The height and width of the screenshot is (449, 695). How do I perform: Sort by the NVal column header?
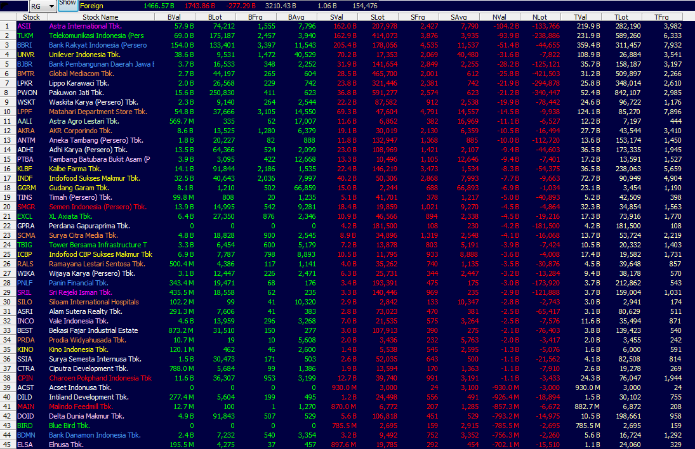pos(500,17)
